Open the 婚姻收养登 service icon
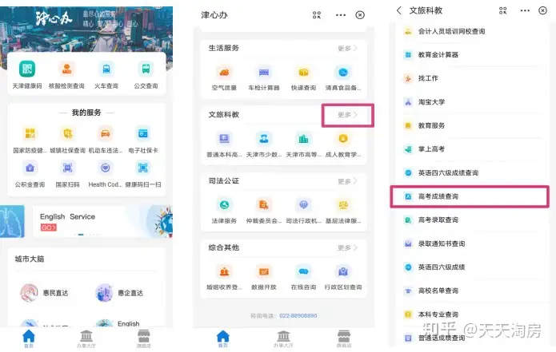556x352 pixels. 224,271
